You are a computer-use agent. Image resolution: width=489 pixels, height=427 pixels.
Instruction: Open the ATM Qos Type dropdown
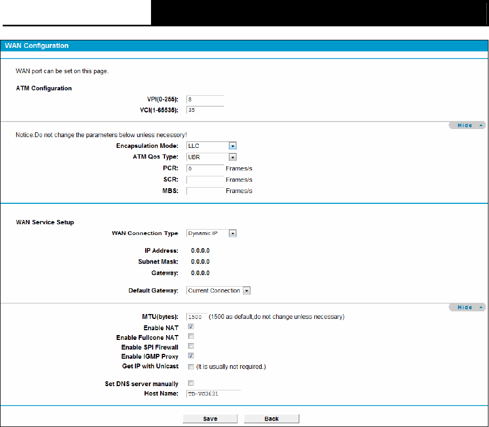[x=211, y=157]
